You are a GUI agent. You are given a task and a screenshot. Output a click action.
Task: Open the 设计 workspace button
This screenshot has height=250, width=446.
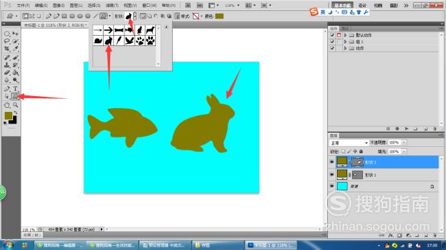pyautogui.click(x=362, y=5)
